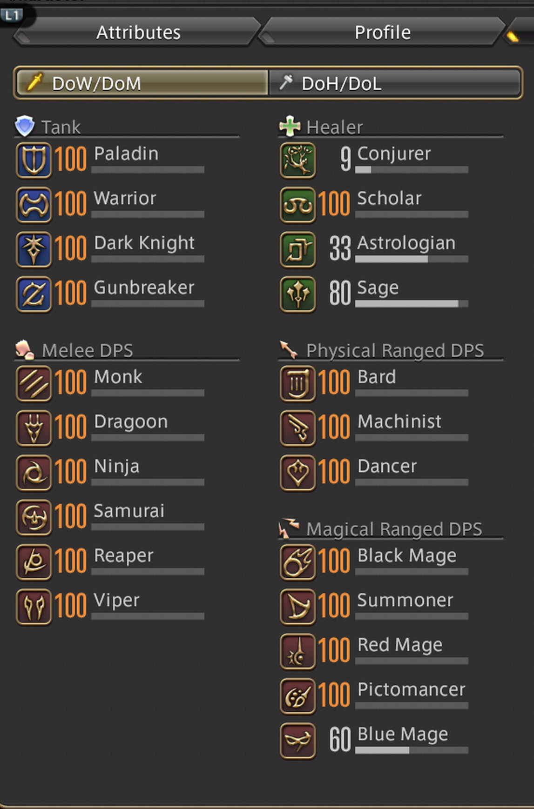
Task: Select the Paladin job icon
Action: tap(34, 160)
